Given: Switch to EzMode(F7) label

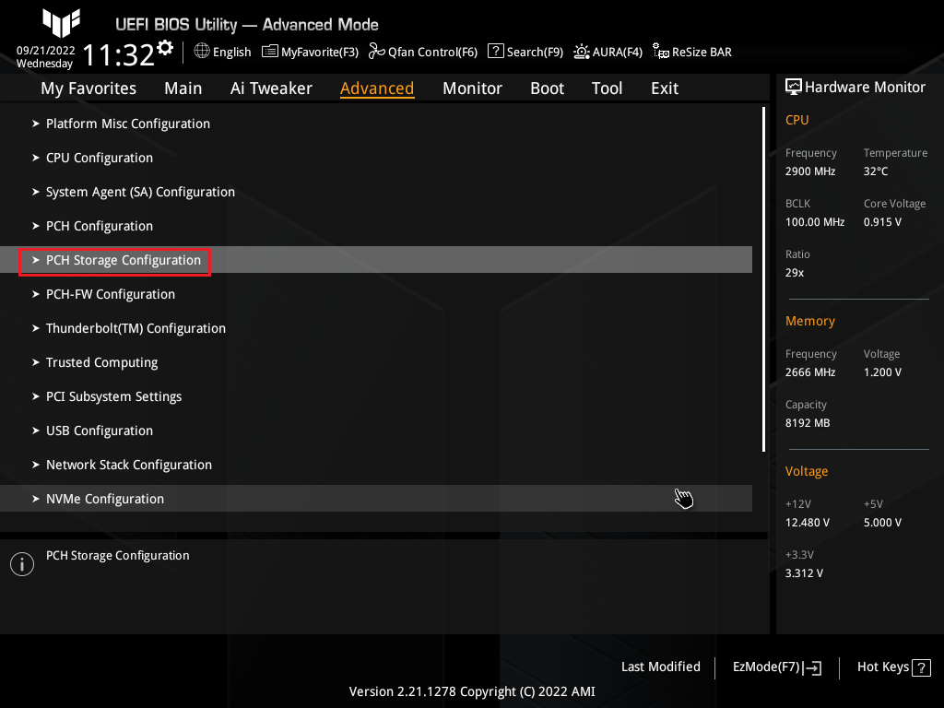Looking at the screenshot, I should [766, 667].
